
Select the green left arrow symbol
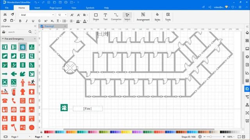pos(14,74)
